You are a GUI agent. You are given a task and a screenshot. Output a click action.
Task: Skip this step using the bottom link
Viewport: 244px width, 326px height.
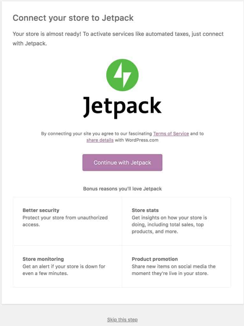coord(122,320)
